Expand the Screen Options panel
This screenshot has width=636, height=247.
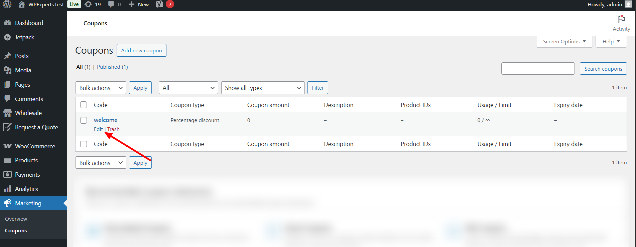click(x=564, y=42)
